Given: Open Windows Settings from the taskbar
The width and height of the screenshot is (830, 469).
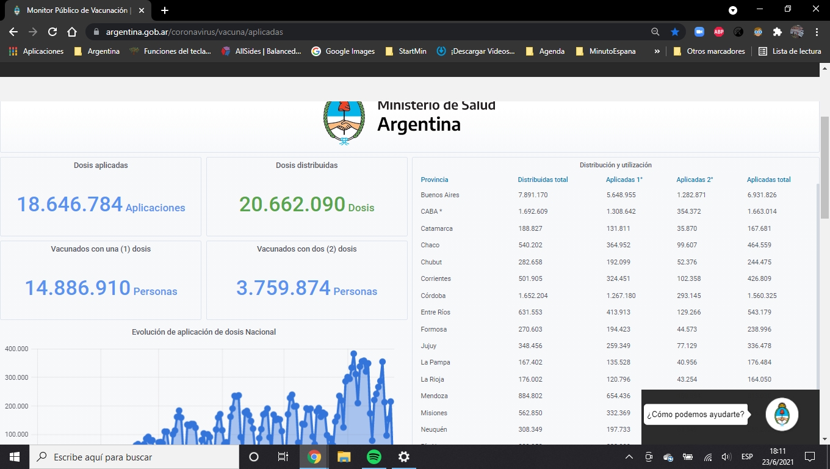Looking at the screenshot, I should tap(404, 457).
